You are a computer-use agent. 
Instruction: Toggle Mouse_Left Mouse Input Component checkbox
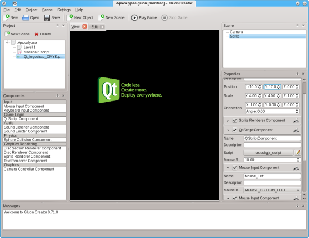(x=234, y=168)
